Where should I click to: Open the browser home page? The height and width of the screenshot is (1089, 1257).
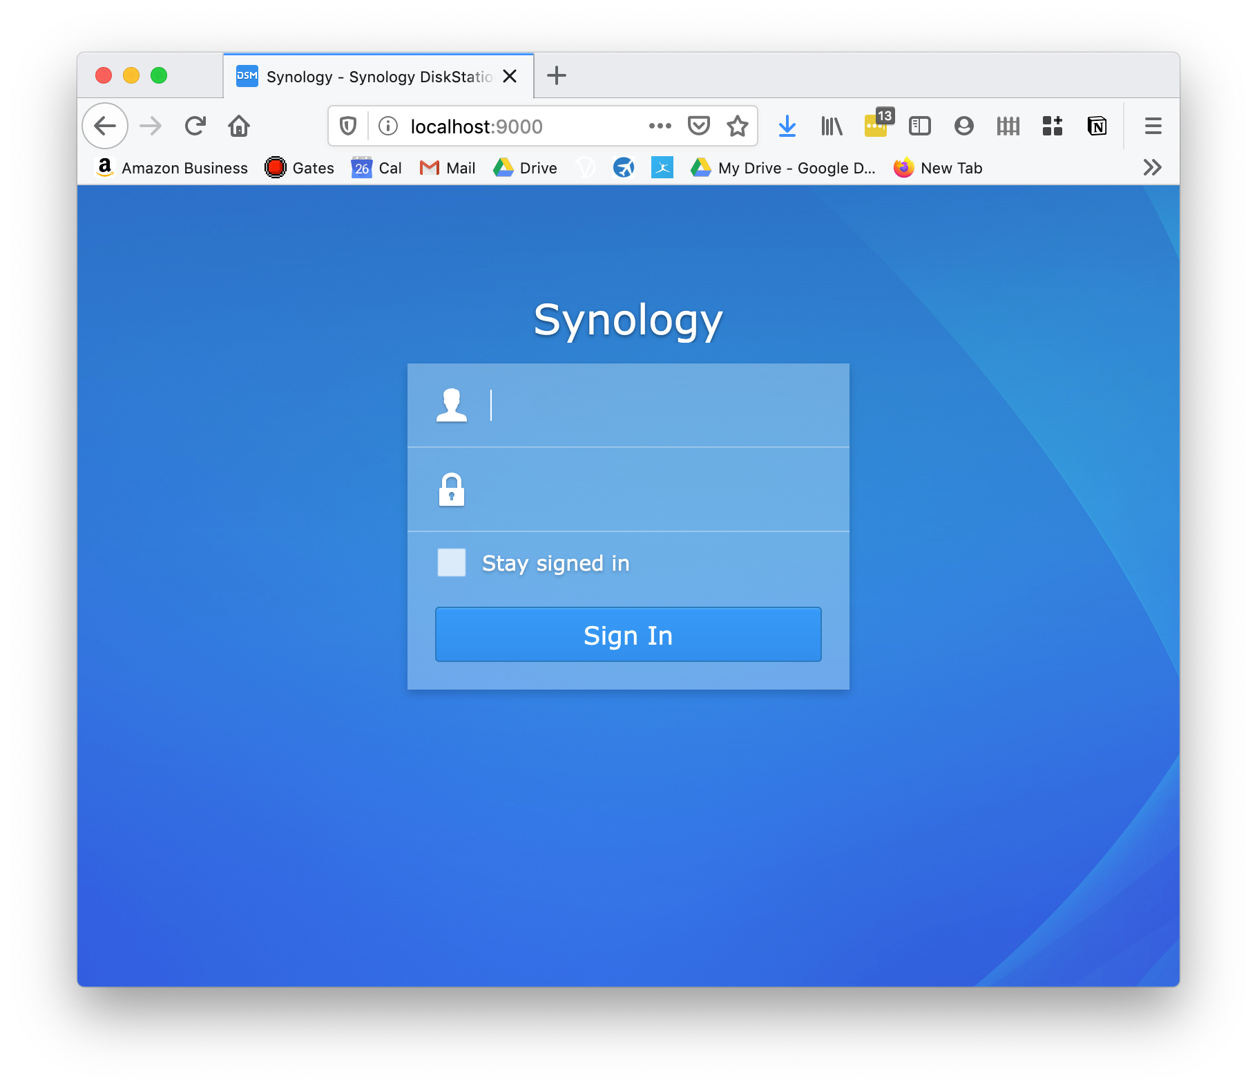click(x=239, y=126)
